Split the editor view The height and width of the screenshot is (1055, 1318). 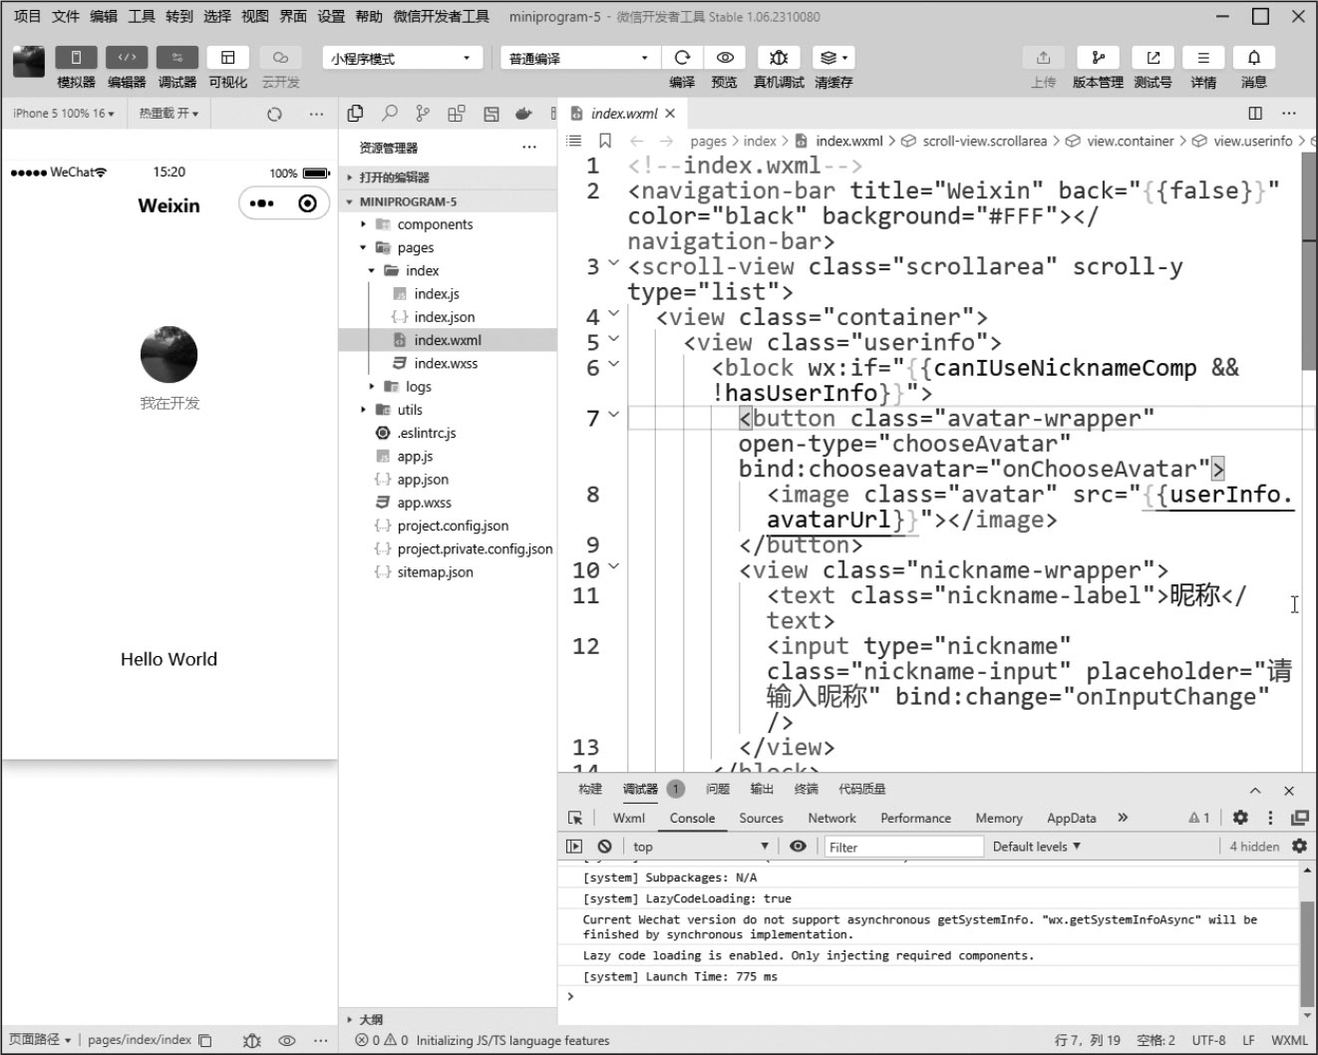[x=1255, y=113]
